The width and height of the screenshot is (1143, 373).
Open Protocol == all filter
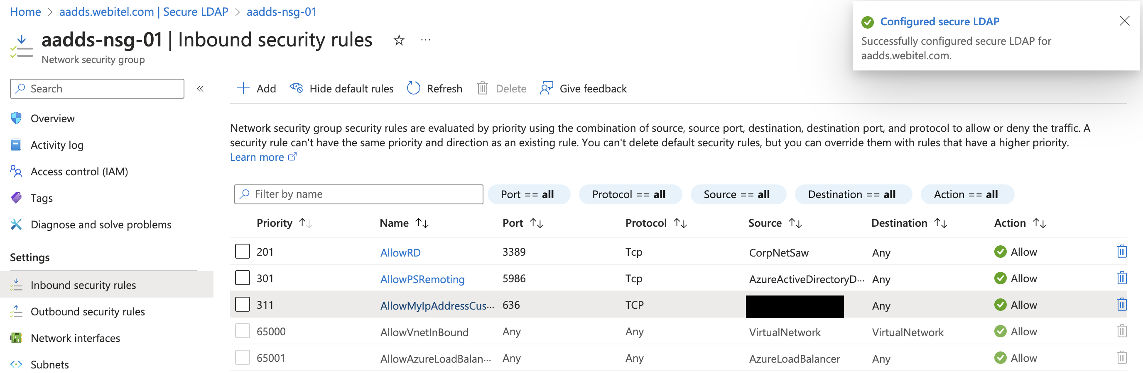(x=630, y=194)
